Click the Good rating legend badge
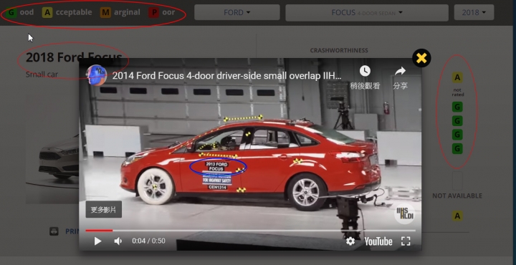516x265 pixels. (11, 12)
